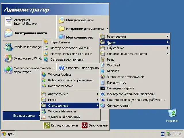Click the Internet Explorer icon
This screenshot has width=184, height=138.
pos(8,22)
